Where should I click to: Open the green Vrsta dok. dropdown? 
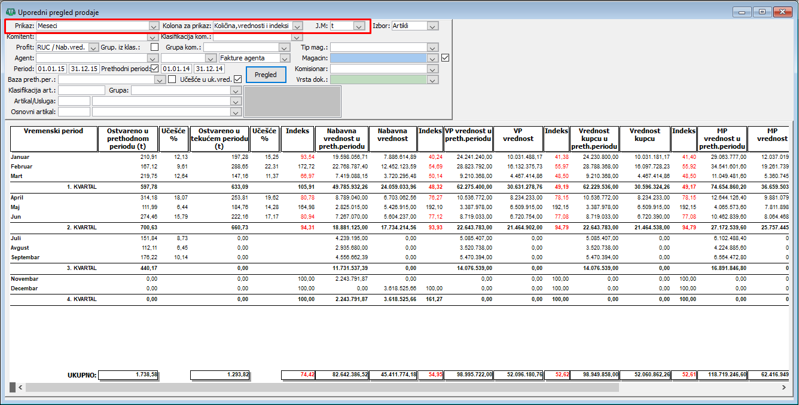click(x=433, y=79)
